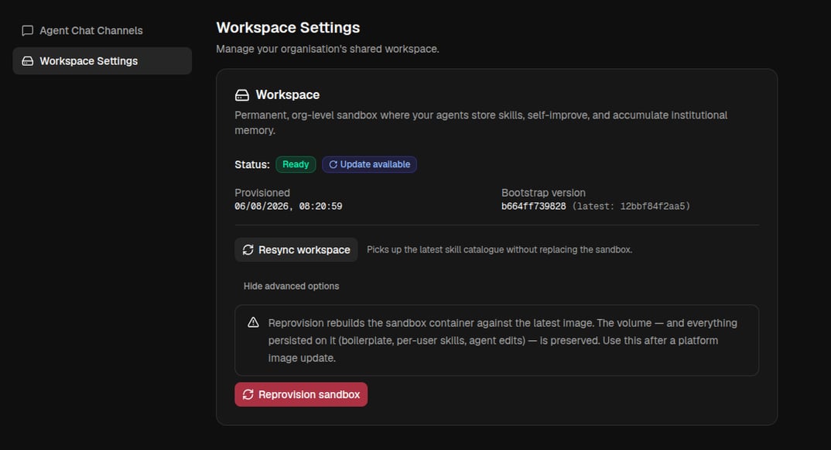
Task: Click 'Picks up the latest skill catalogue' description
Action: 499,250
